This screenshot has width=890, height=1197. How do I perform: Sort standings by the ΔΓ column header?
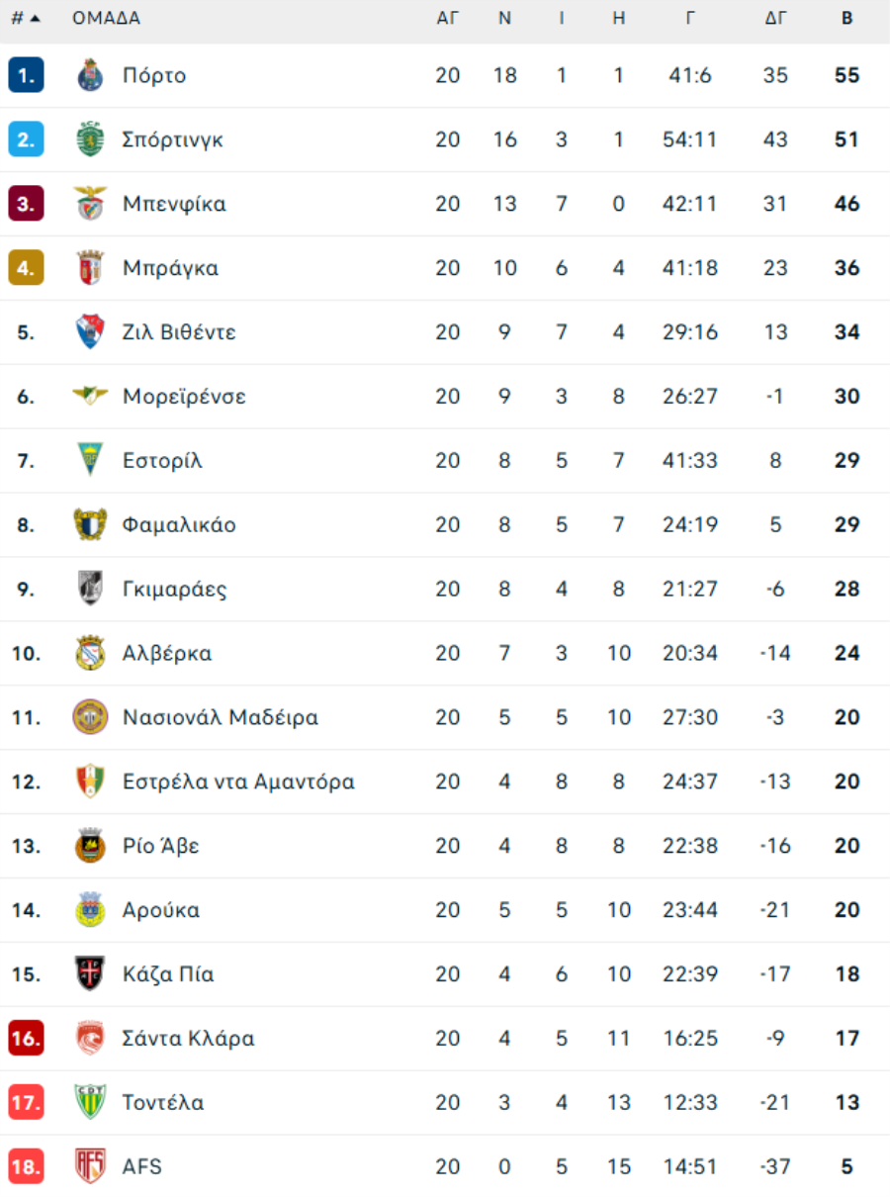tap(775, 19)
